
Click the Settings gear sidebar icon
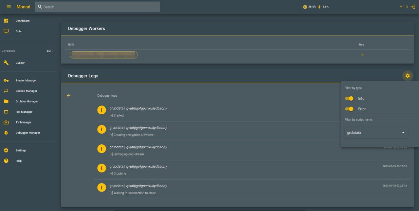(x=6, y=150)
